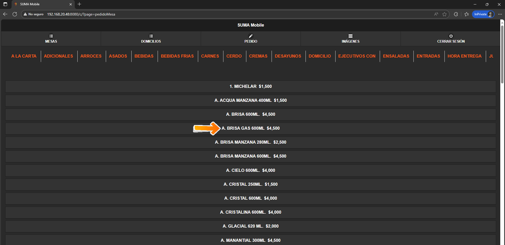505x245 pixels.
Task: Open browser extensions icon
Action: 456,14
